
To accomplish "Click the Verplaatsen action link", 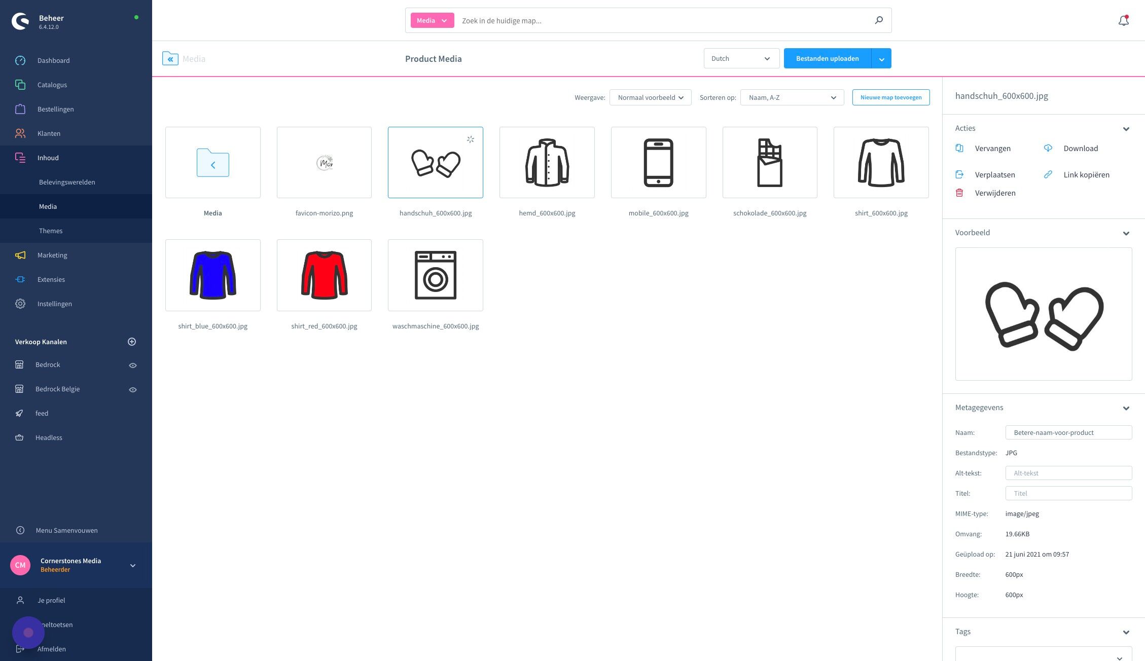I will click(x=995, y=174).
